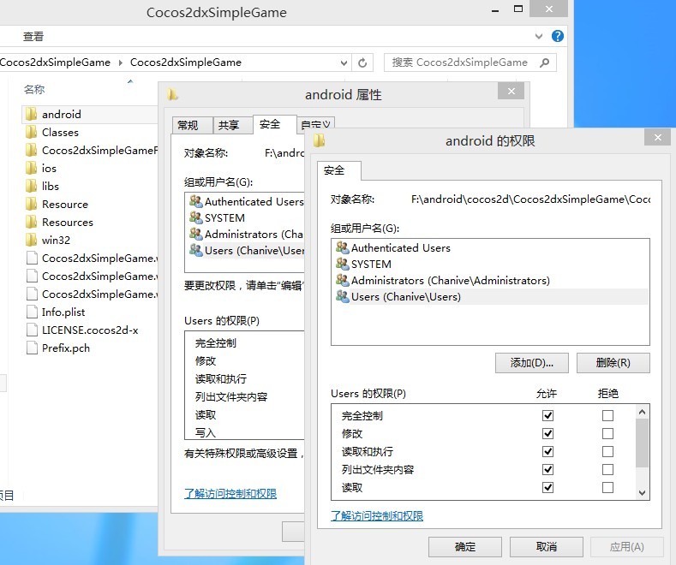
Task: Select the win32 folder icon
Action: point(32,240)
